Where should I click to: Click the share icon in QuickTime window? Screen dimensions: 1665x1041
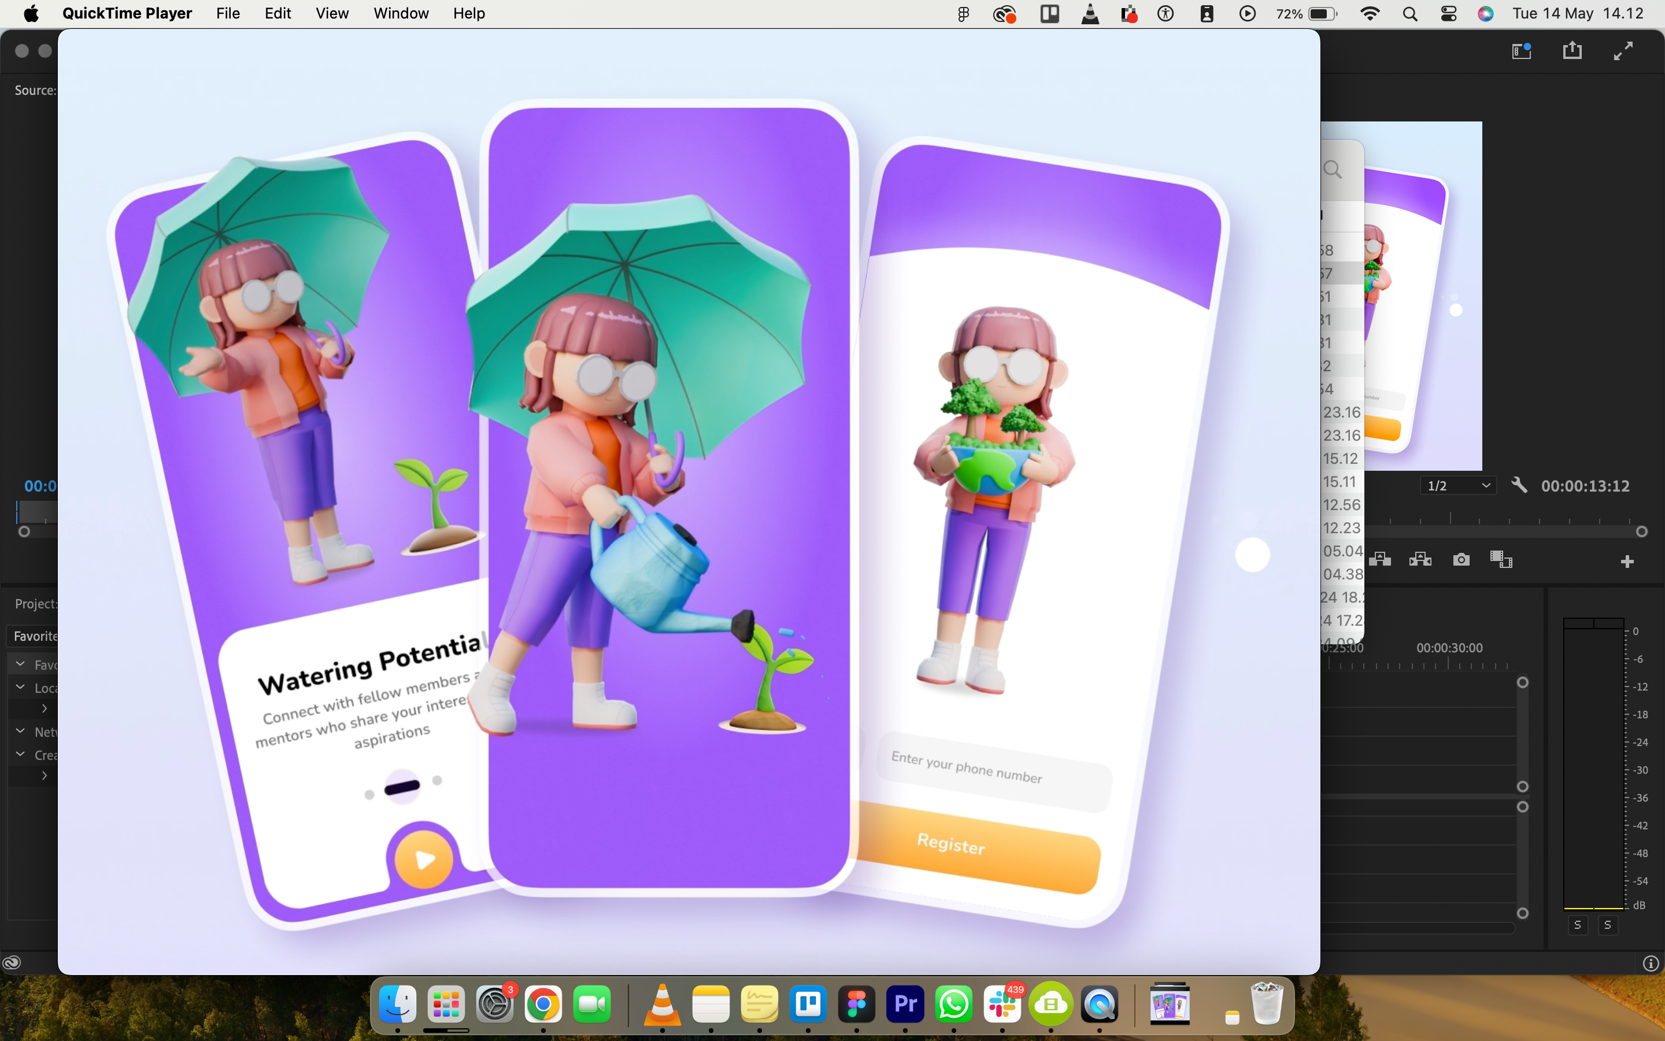[1573, 50]
